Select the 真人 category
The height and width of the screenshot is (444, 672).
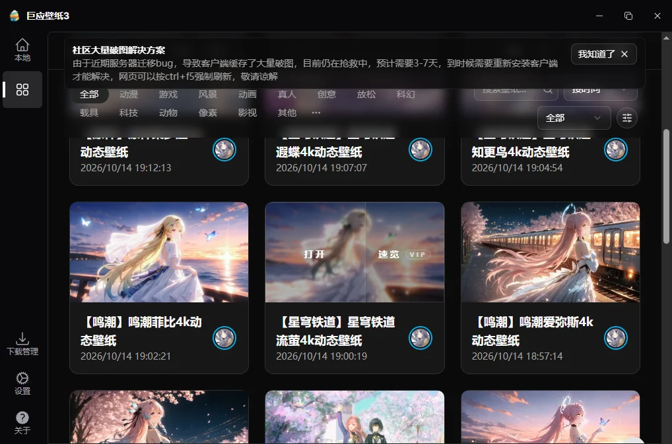(286, 95)
